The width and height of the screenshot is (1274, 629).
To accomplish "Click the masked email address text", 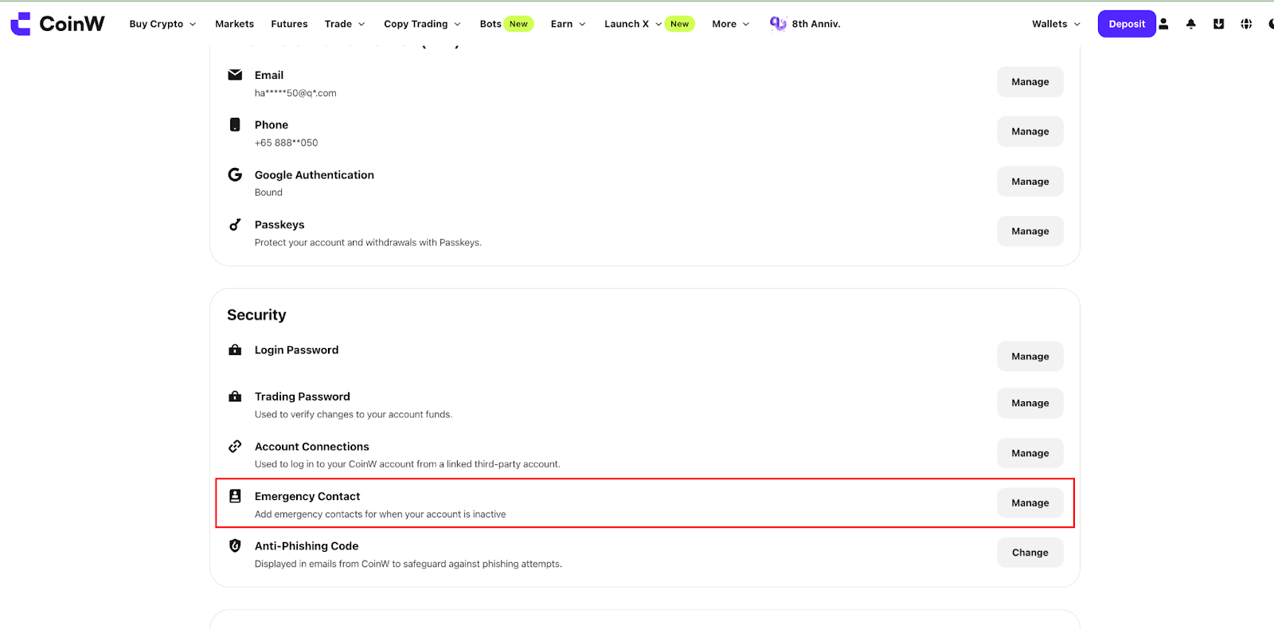I will tap(295, 93).
